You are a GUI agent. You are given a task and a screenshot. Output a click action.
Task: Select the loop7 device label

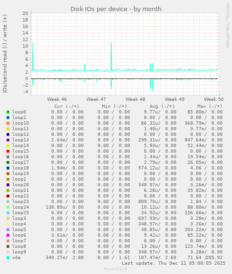pos(19,241)
